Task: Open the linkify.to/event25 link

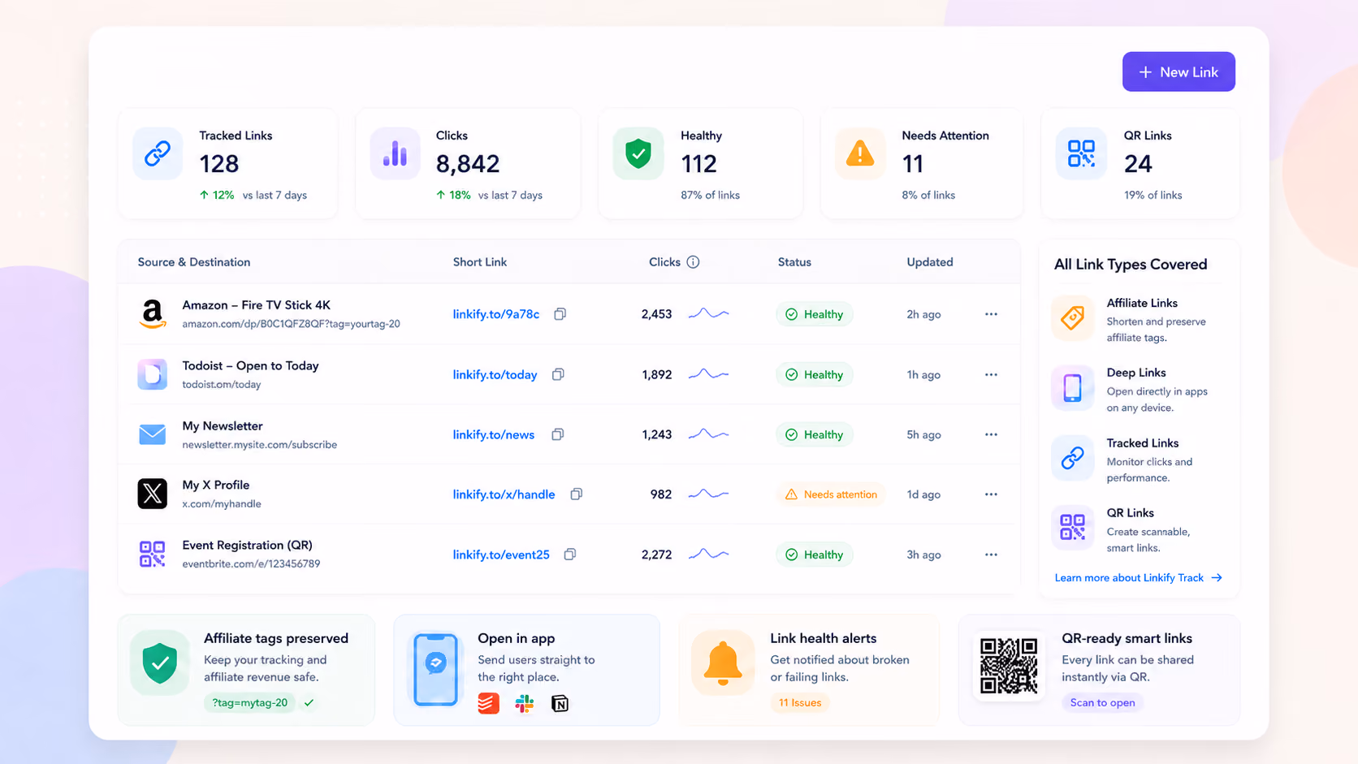Action: (501, 555)
